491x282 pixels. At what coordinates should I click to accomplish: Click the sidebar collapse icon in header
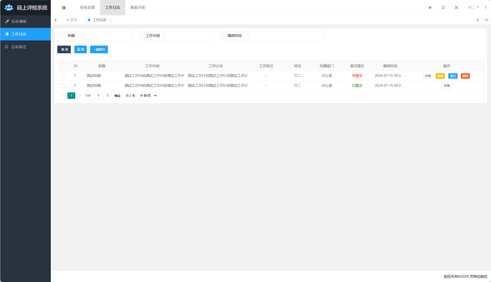coord(64,8)
